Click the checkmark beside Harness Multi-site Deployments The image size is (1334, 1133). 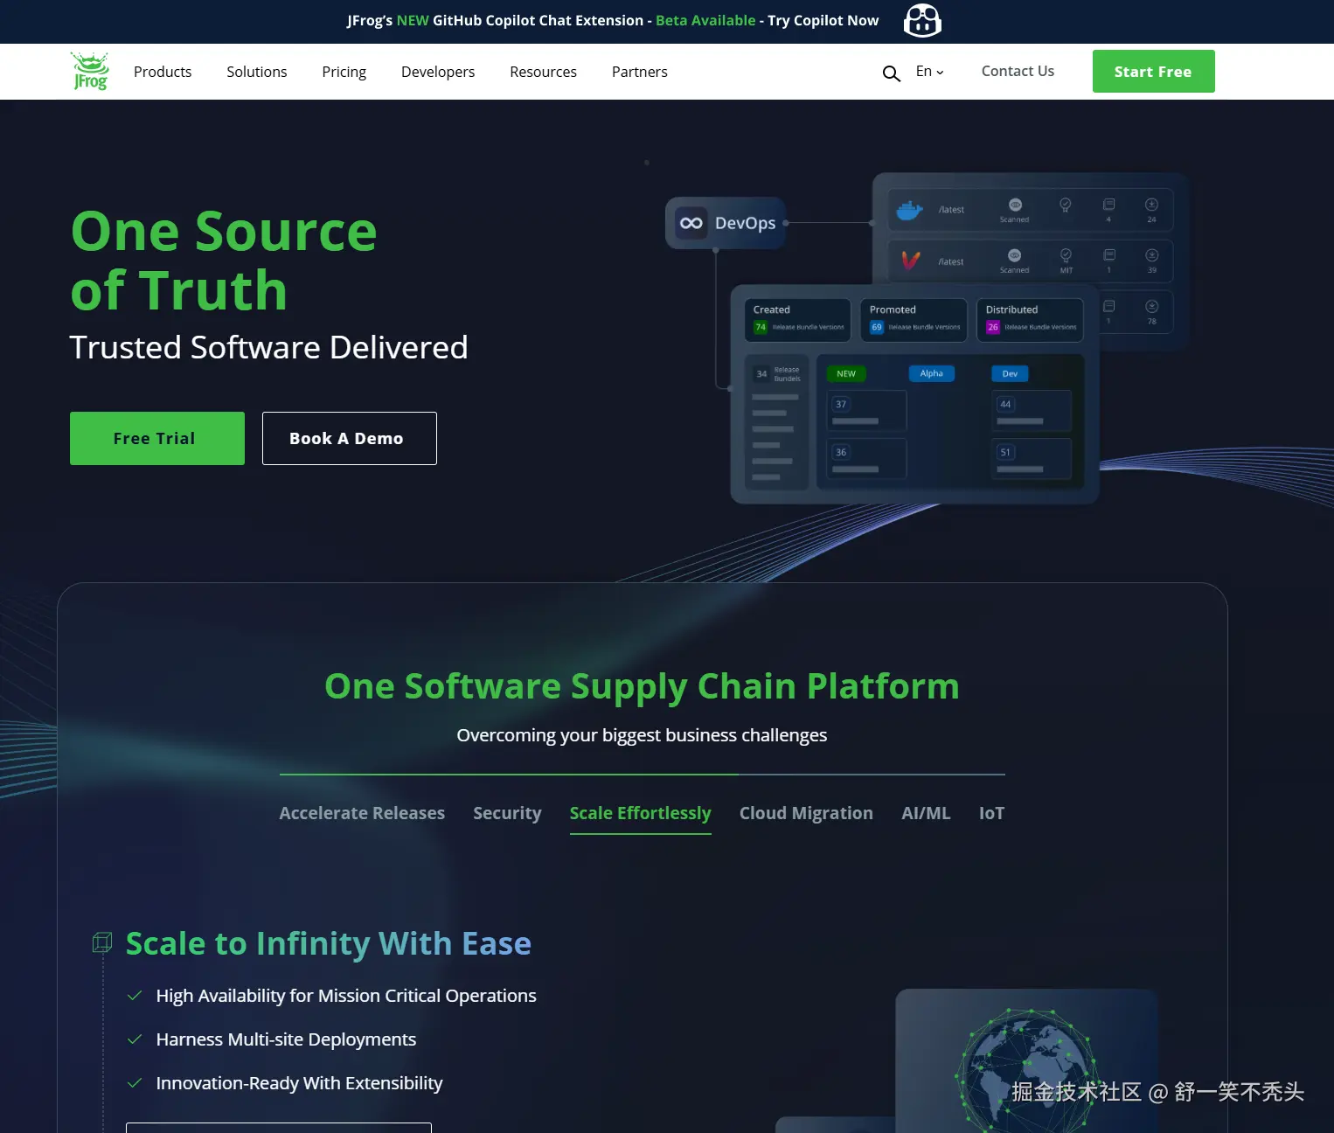[x=135, y=1039]
